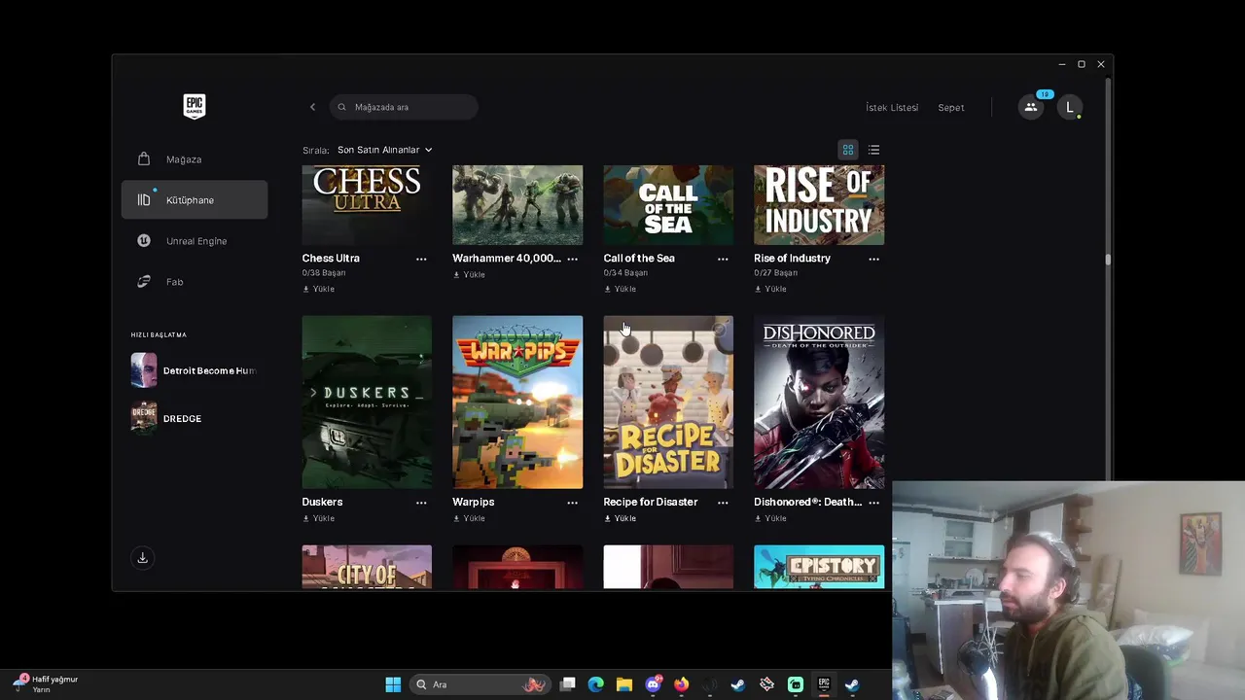Click the taskbar Ara search box

coord(480,684)
